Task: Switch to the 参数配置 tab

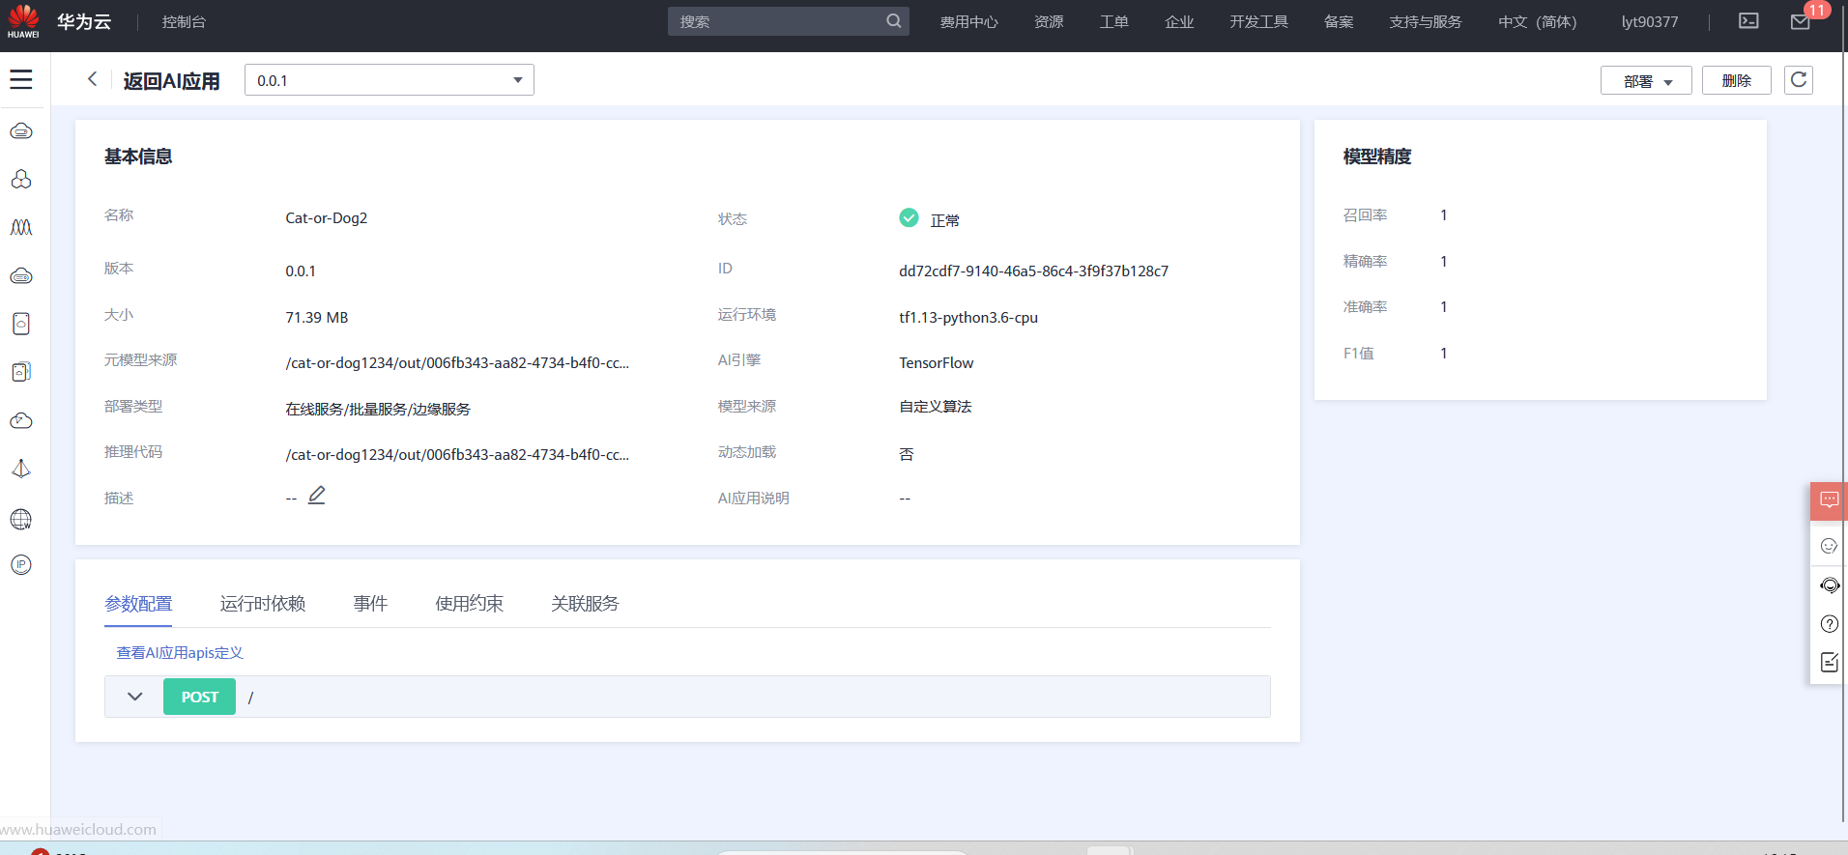Action: click(x=138, y=604)
